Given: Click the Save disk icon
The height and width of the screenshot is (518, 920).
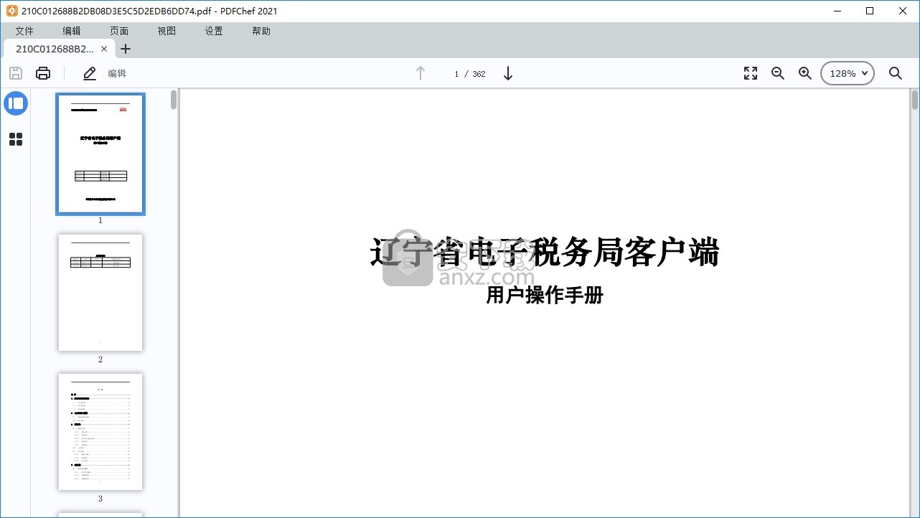Looking at the screenshot, I should coord(16,73).
